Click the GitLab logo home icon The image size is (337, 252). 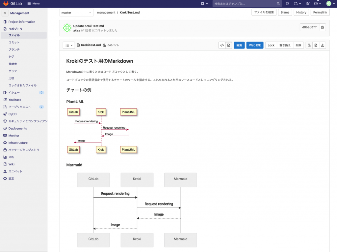point(6,3)
